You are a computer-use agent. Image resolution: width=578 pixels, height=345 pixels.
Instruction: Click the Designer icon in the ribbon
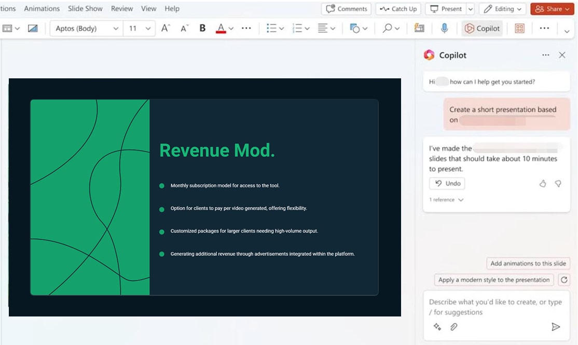(x=419, y=29)
